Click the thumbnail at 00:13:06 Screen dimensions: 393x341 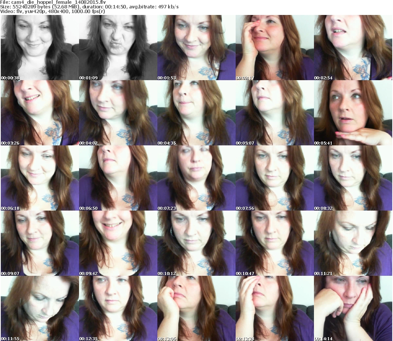pos(196,308)
